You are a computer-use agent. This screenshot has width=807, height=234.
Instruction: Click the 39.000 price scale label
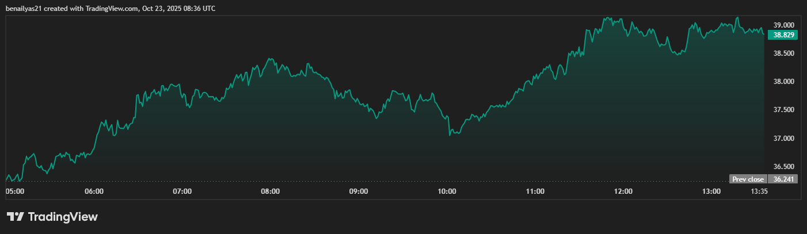click(783, 25)
